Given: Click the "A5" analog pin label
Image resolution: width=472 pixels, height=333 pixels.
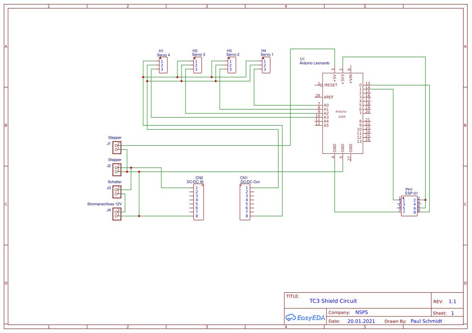Looking at the screenshot, I should 326,126.
